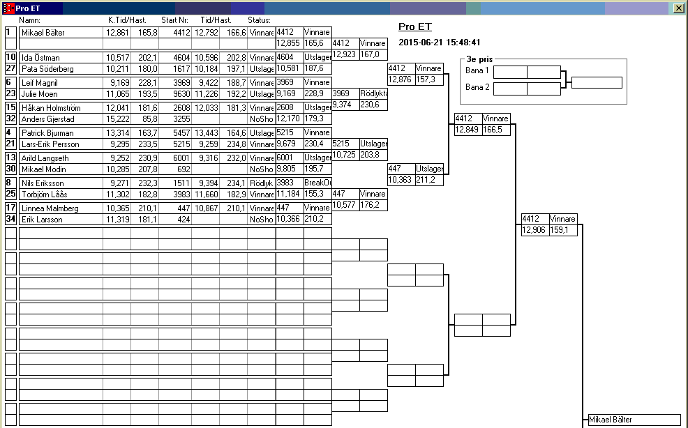The image size is (688, 428).
Task: Select the 3e pris winner result box
Action: tap(597, 83)
